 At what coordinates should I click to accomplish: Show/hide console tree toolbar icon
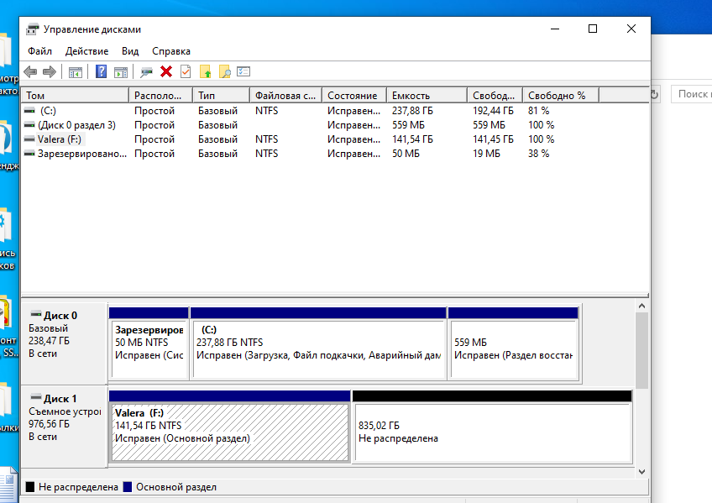(76, 71)
